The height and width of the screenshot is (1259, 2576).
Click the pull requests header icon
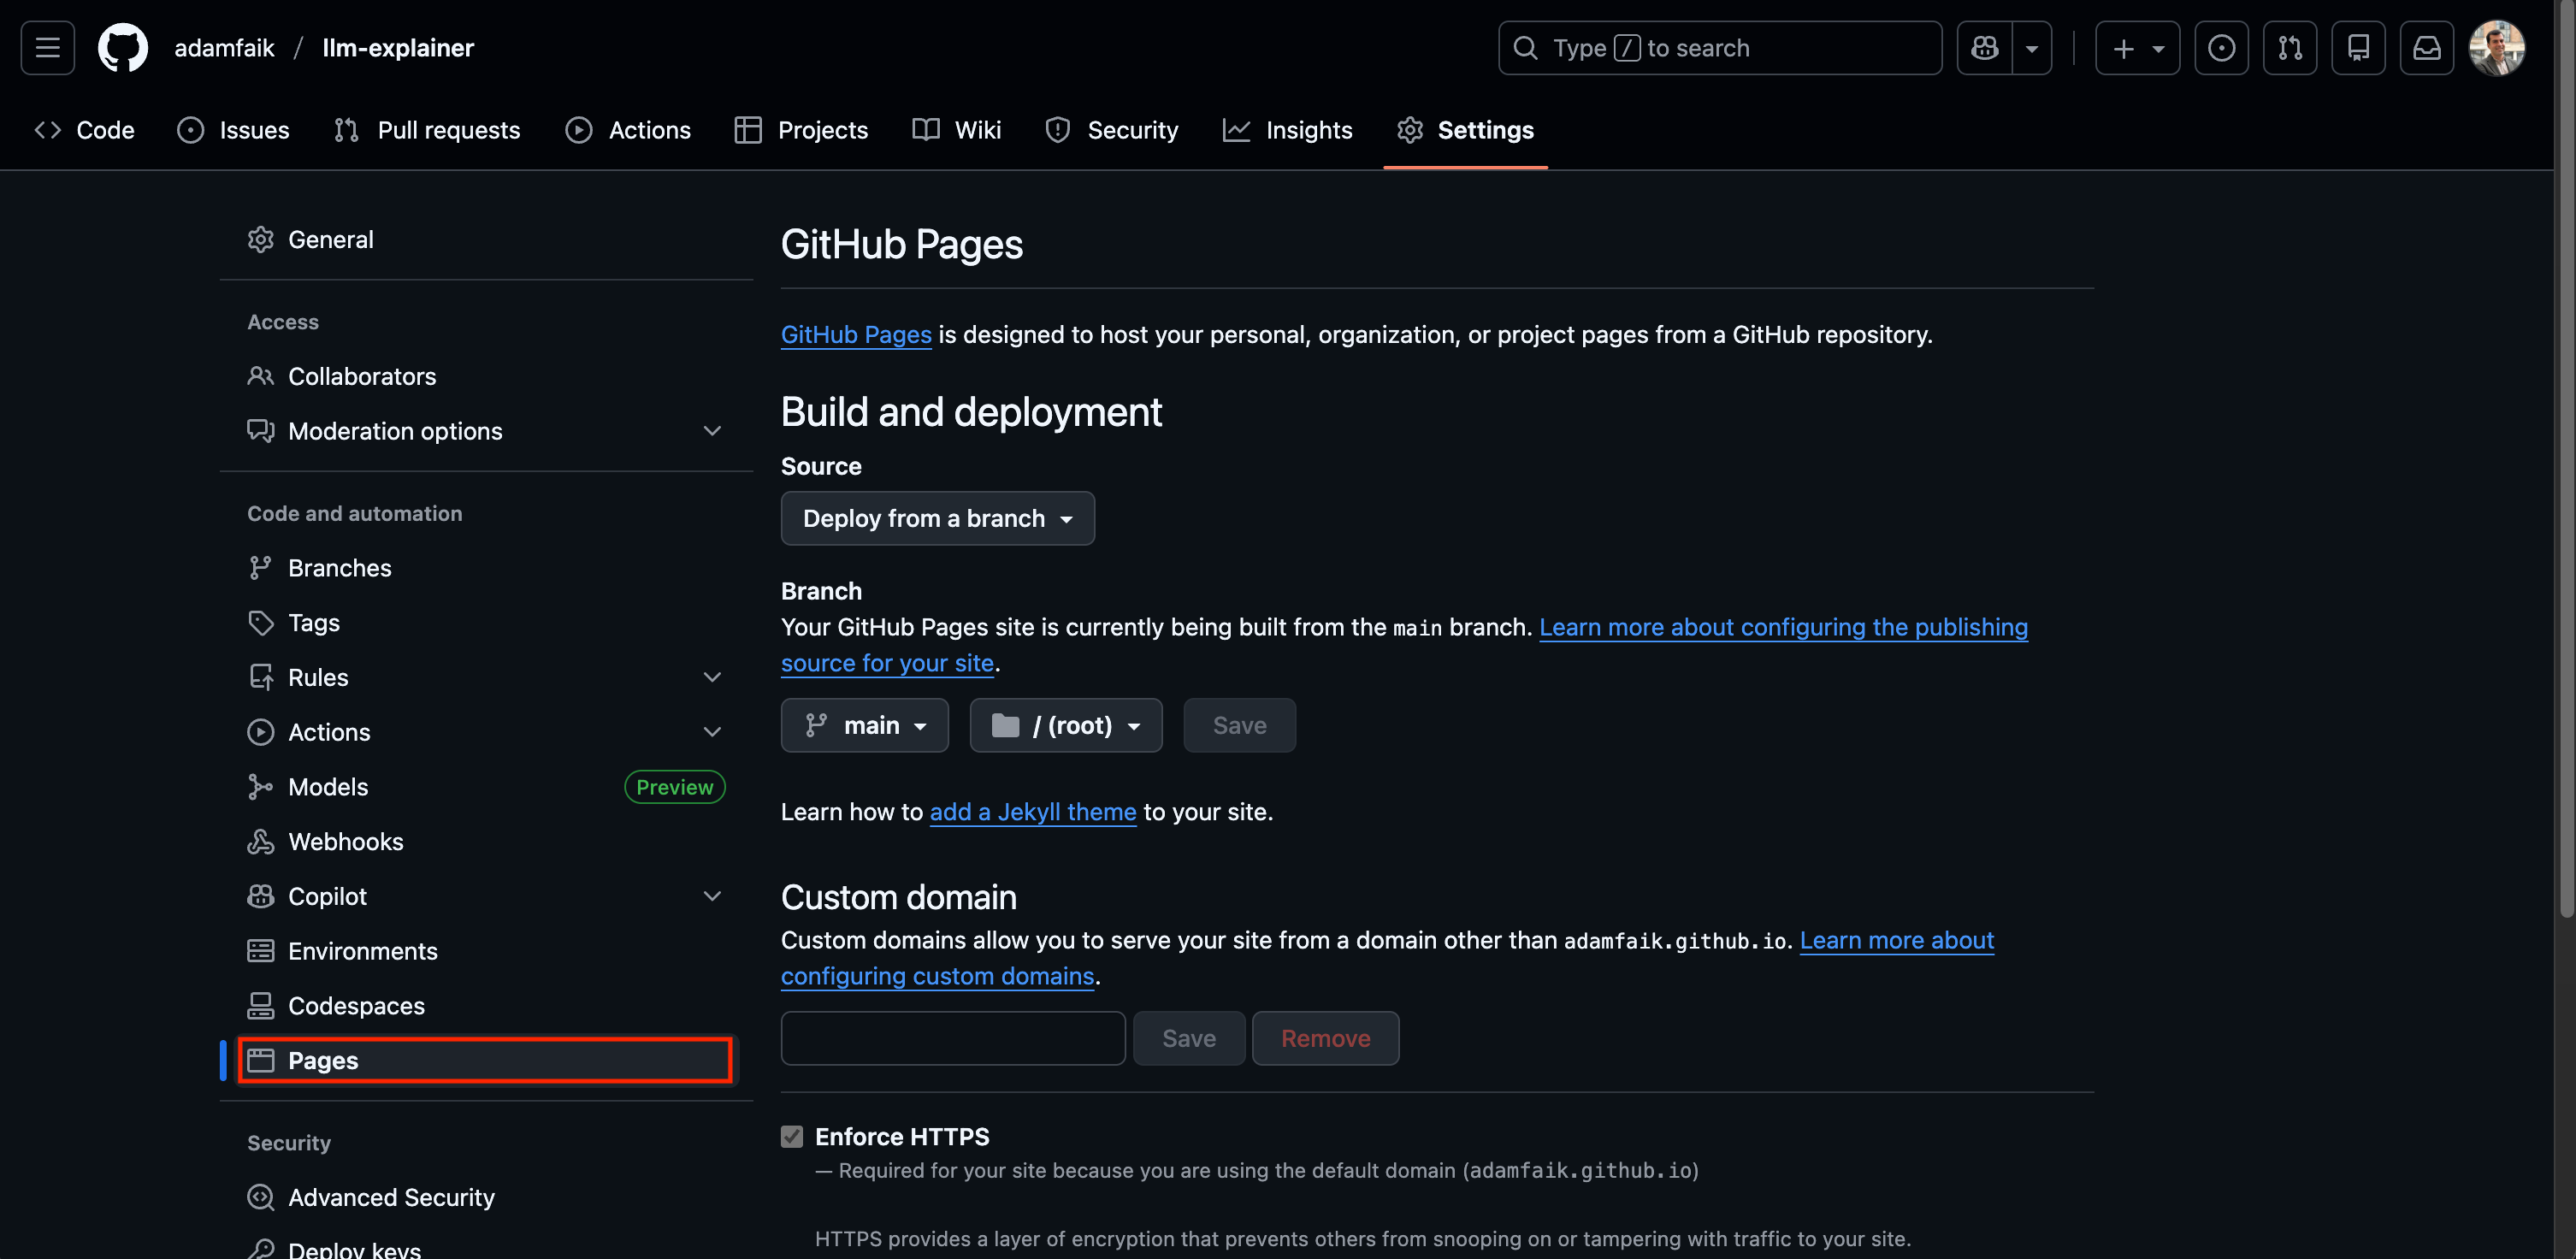[2289, 47]
